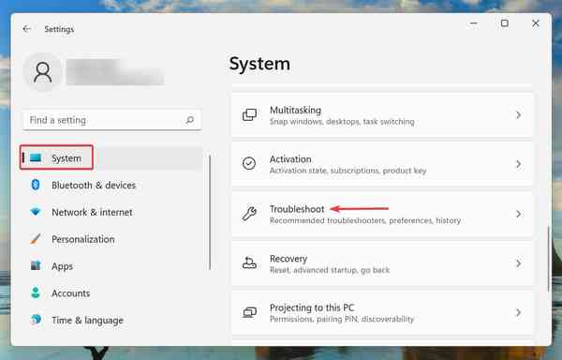Image resolution: width=562 pixels, height=360 pixels.
Task: Open Apps in the sidebar
Action: click(x=62, y=266)
